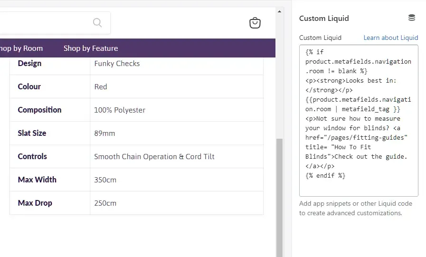
Task: Click into the store search field
Action: [55, 23]
